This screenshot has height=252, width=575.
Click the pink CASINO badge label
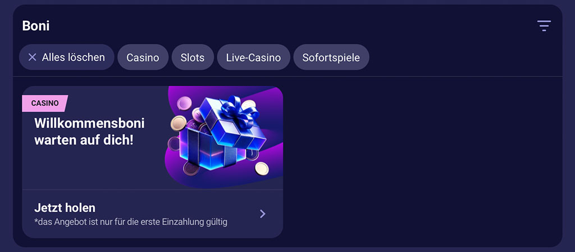45,103
